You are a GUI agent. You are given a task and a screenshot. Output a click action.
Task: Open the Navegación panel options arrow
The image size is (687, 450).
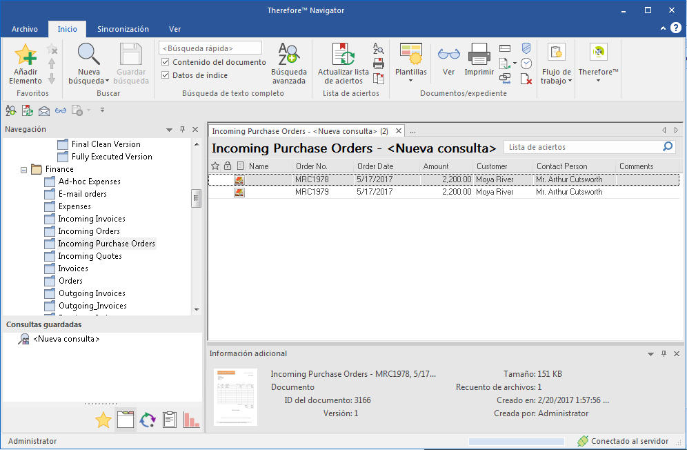(169, 129)
